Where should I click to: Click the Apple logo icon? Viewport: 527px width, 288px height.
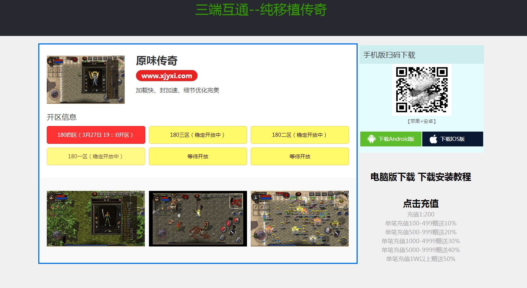(x=433, y=139)
